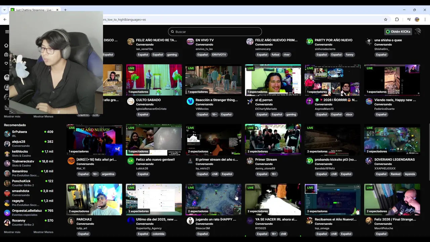Open PonchoKick recommended channel
Image resolution: width=430 pixels, height=242 pixels.
pyautogui.click(x=29, y=183)
